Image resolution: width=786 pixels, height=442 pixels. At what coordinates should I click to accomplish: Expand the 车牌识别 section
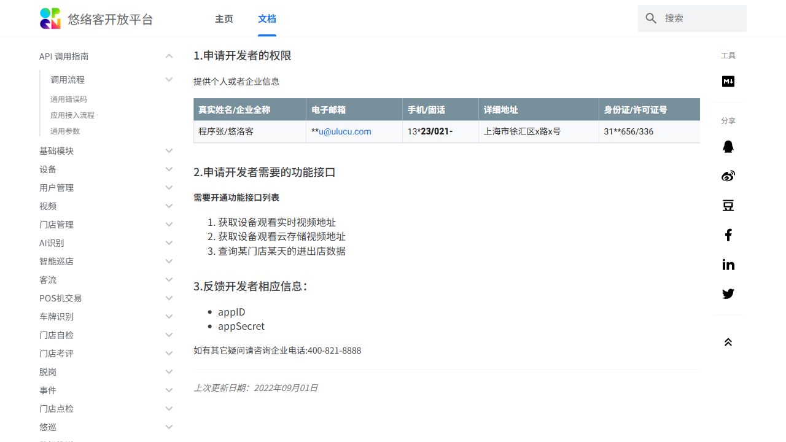[x=169, y=317]
